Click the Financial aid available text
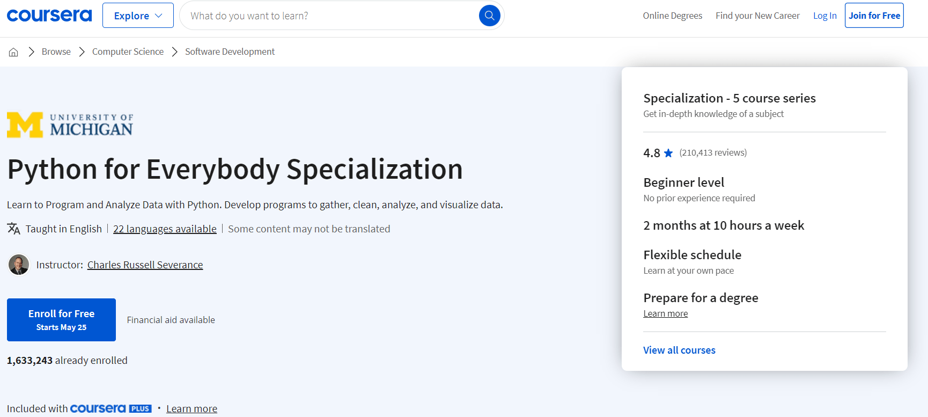The width and height of the screenshot is (928, 417). pos(171,320)
